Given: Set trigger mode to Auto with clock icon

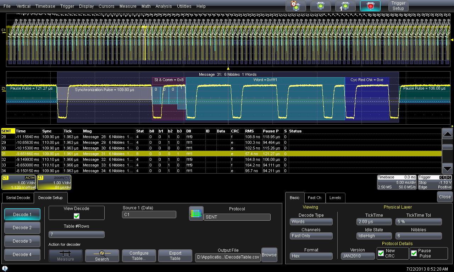Looking at the screenshot, I should point(295,6).
